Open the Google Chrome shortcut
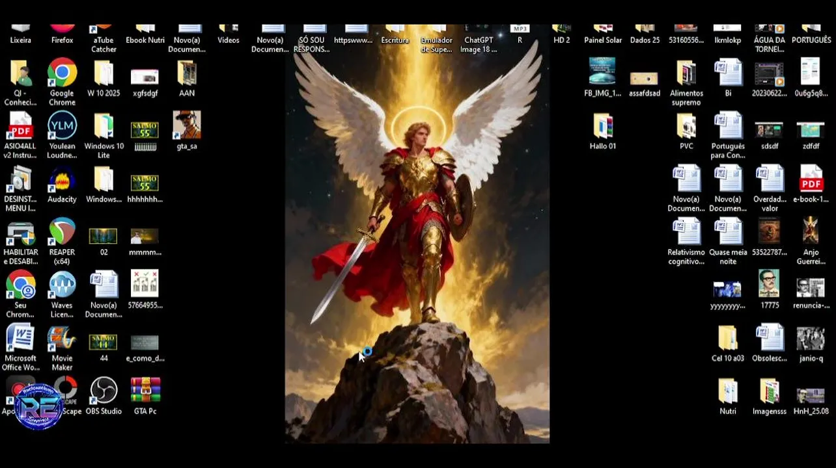The height and width of the screenshot is (468, 836). tap(62, 73)
